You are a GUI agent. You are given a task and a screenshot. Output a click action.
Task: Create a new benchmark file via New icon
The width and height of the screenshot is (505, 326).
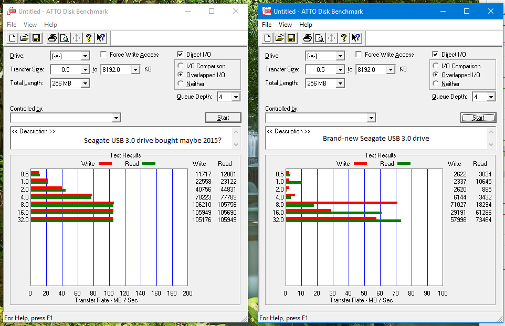pos(11,37)
